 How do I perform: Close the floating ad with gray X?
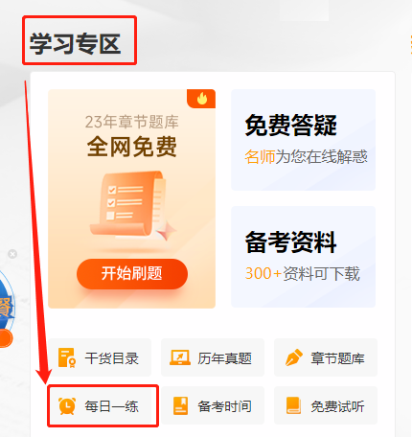click(x=12, y=254)
